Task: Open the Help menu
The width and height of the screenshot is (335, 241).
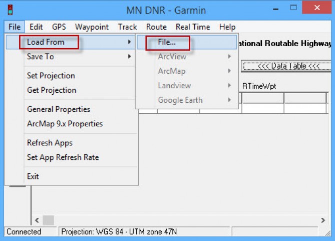Action: pos(227,27)
